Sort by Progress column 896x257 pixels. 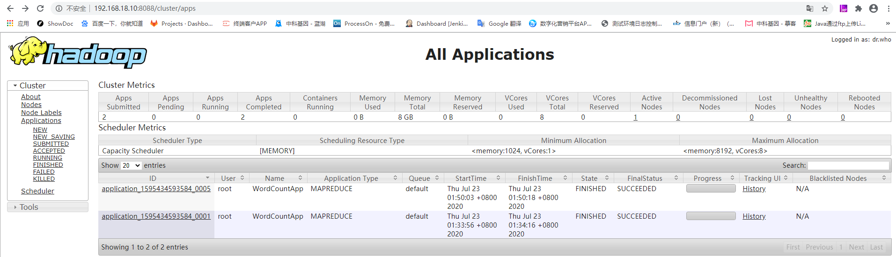point(711,178)
